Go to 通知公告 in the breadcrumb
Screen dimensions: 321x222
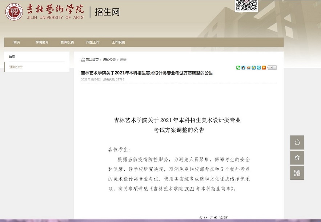tap(109, 60)
